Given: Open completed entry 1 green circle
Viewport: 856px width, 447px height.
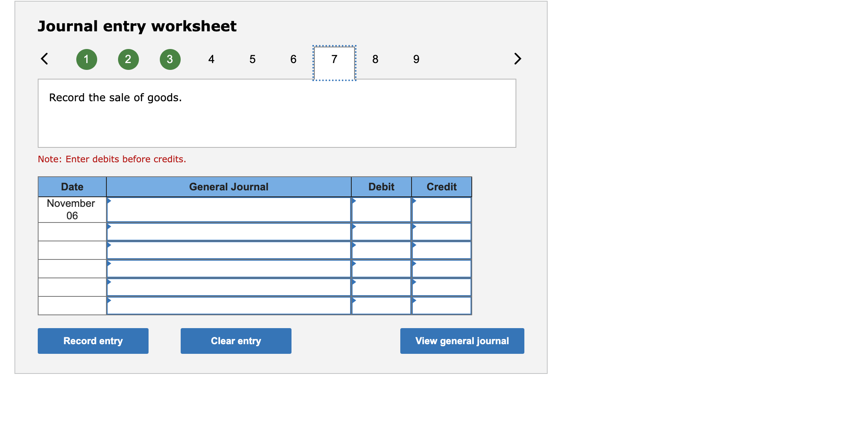Looking at the screenshot, I should click(86, 59).
